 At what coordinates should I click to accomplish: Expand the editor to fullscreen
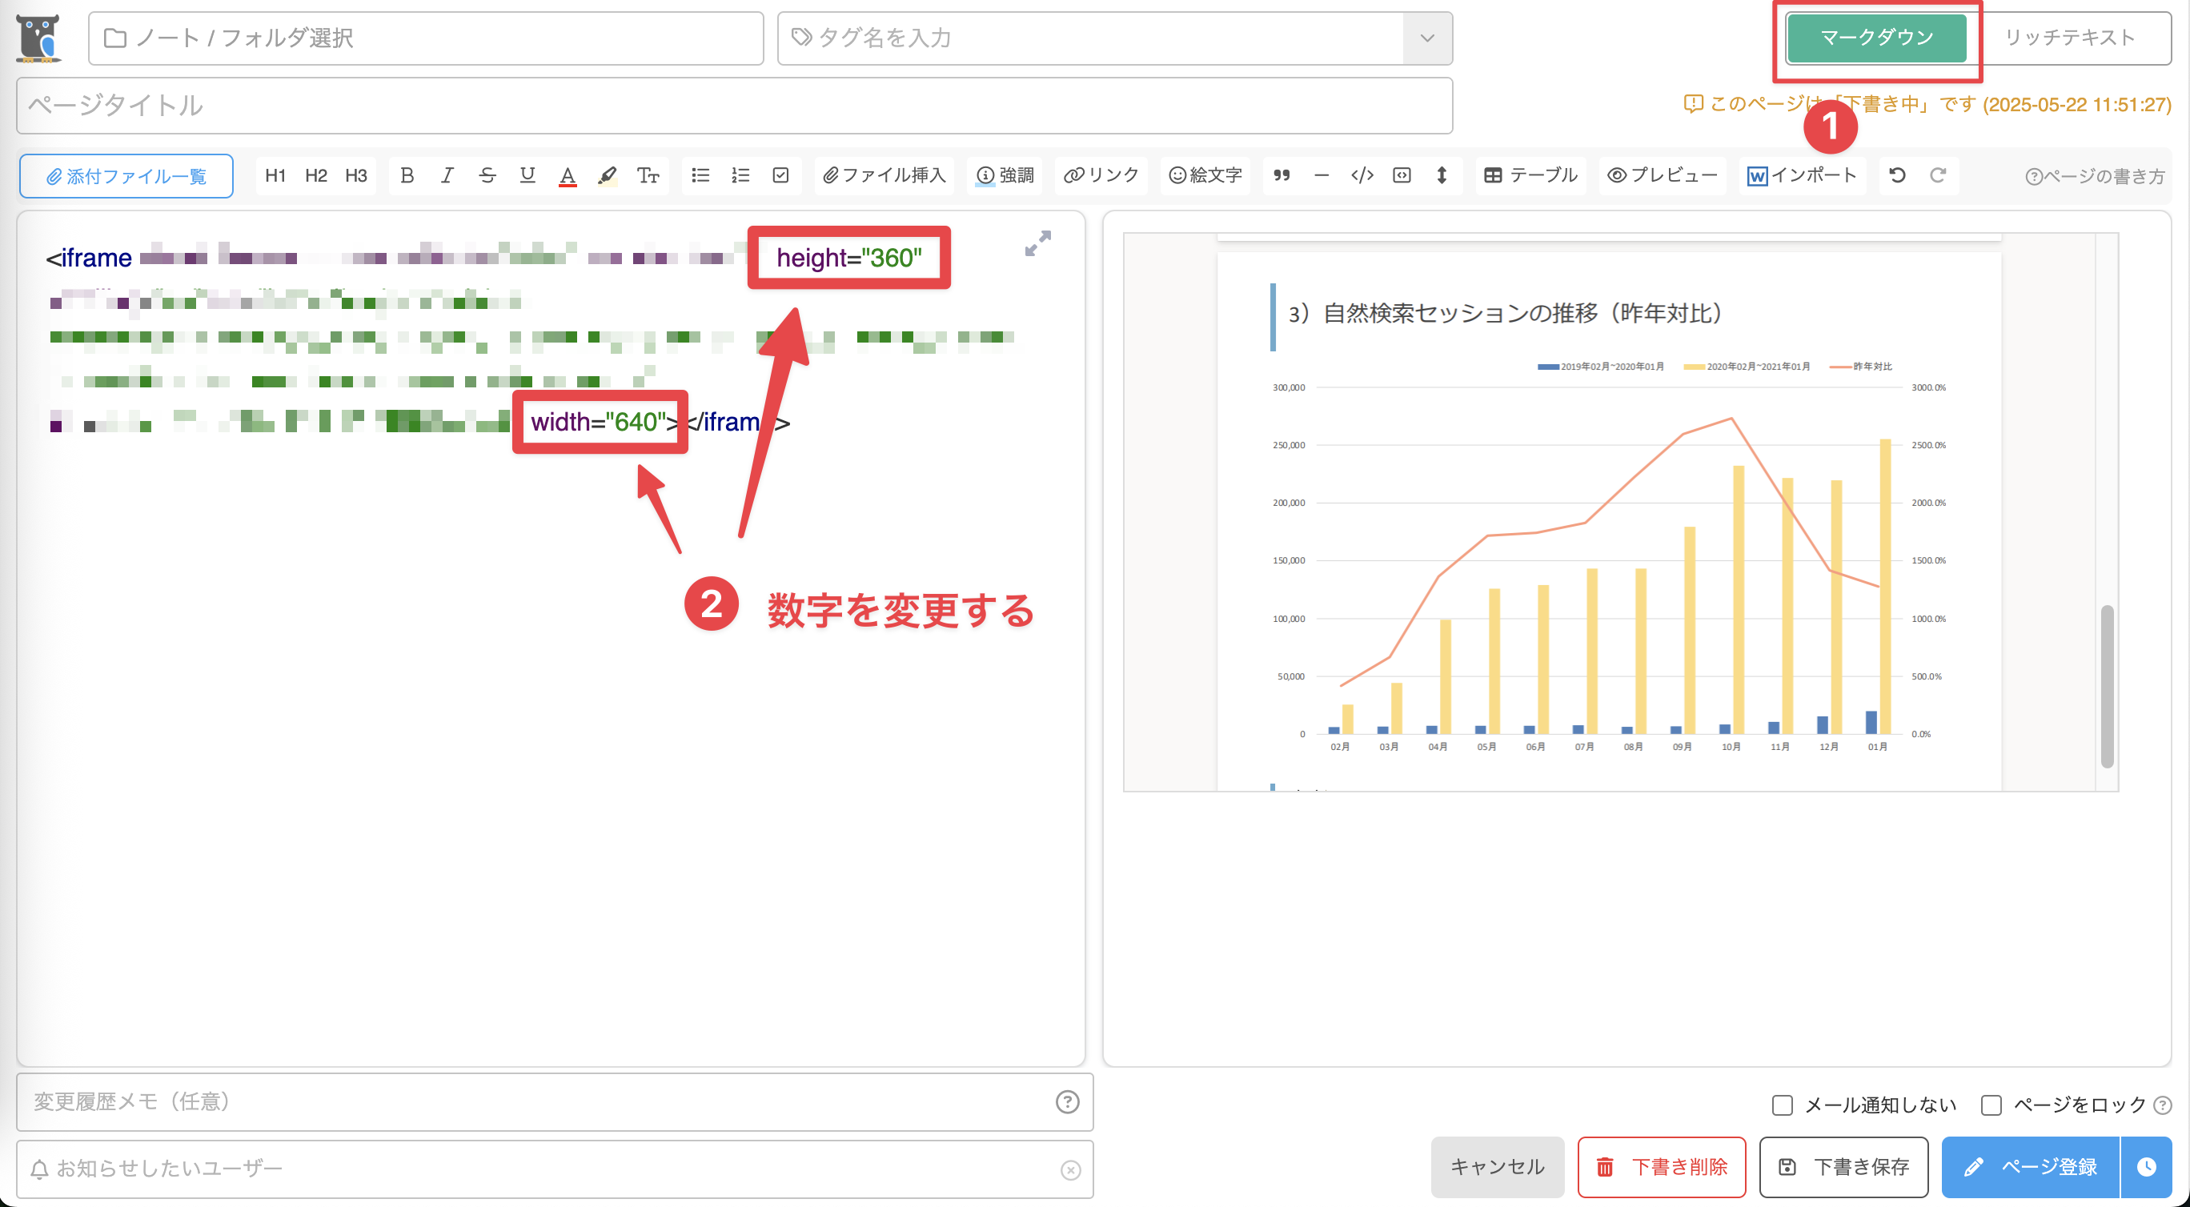click(1037, 243)
